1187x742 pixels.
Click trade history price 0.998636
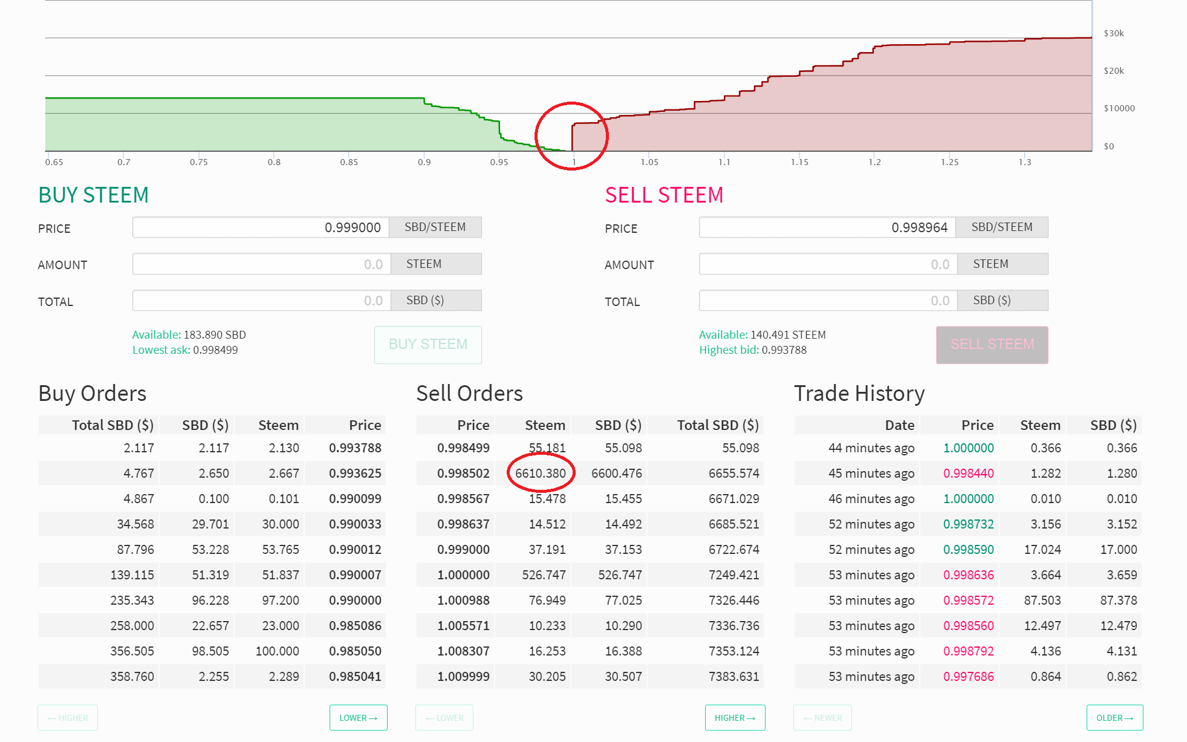[969, 575]
